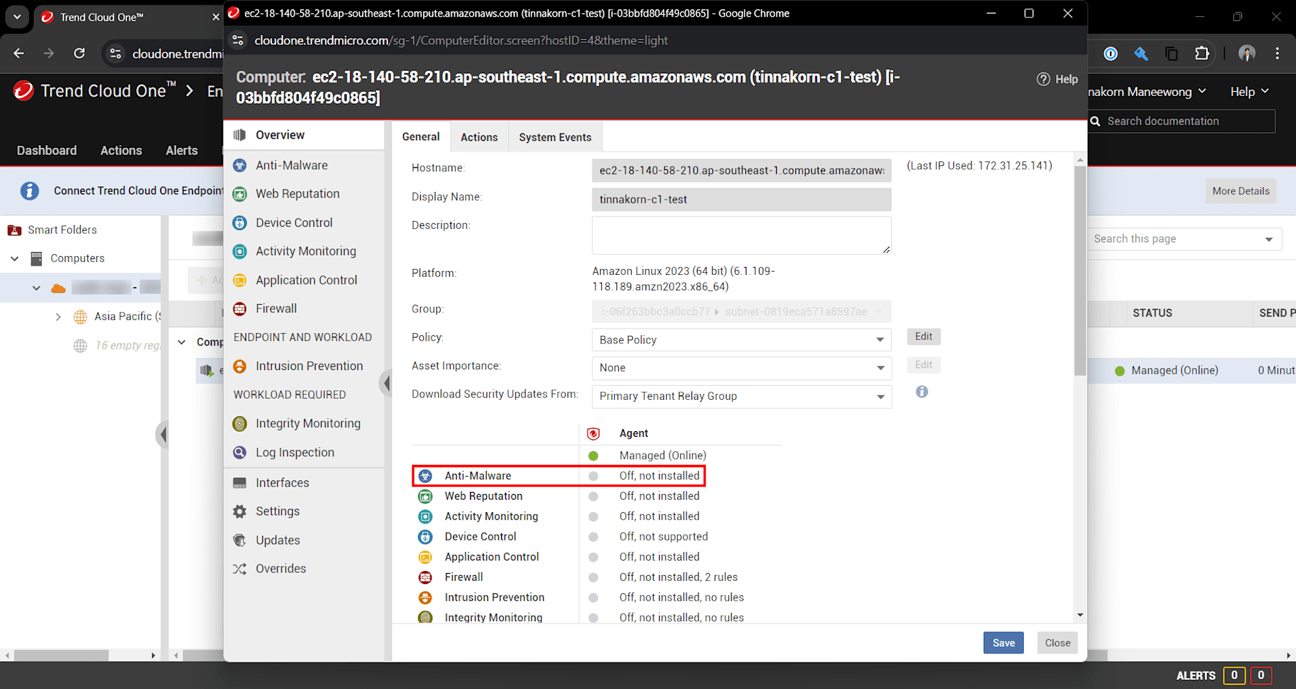Open the Anti-Malware sidebar section

292,165
